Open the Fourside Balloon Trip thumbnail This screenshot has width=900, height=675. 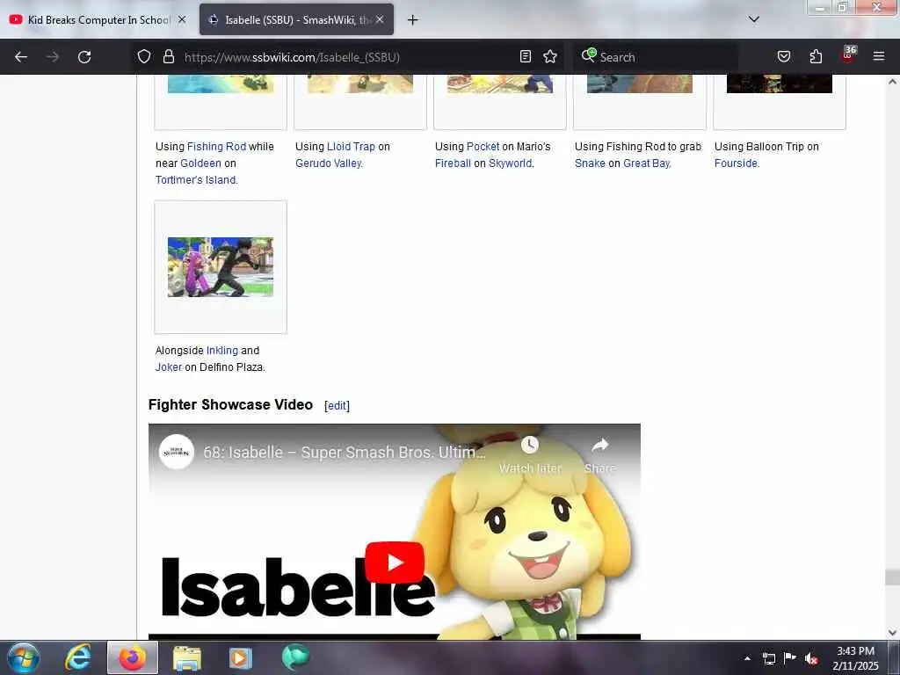[x=779, y=83]
